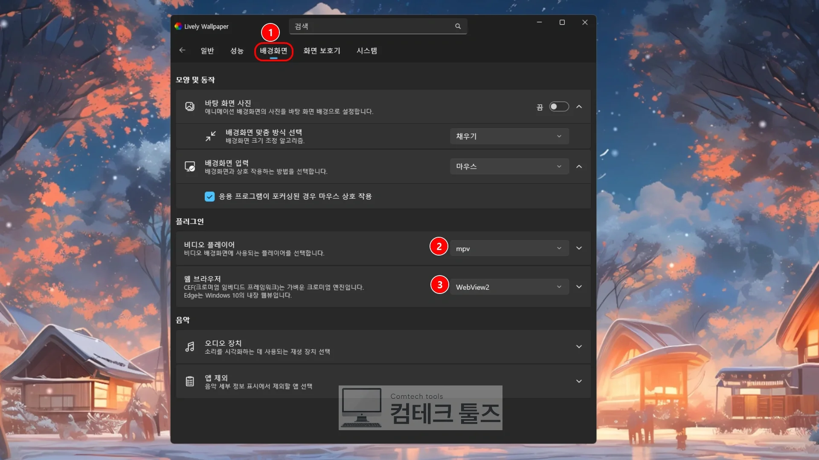Click the 바탕 화면 사진 picture icon

pos(190,106)
